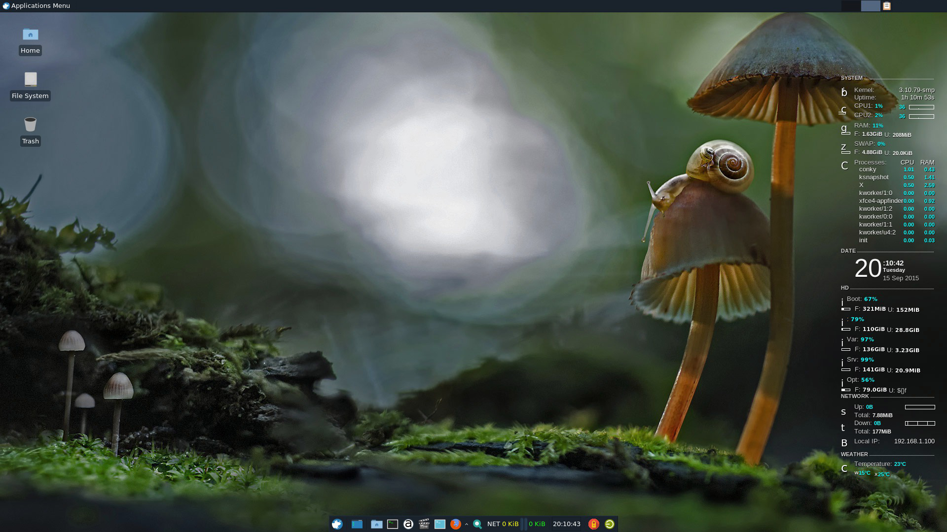Open the clapperboard video application

pos(424,524)
